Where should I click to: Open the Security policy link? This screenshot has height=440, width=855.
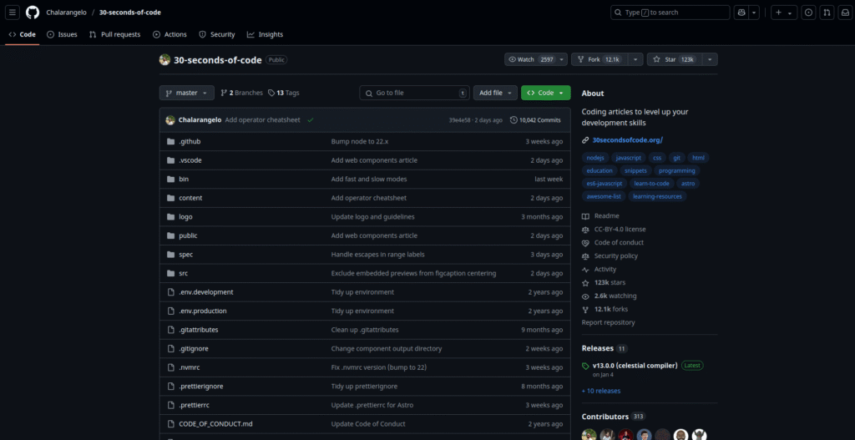[616, 255]
